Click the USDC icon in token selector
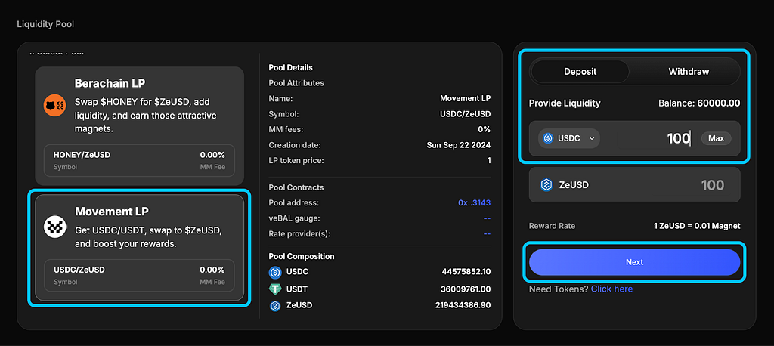The width and height of the screenshot is (774, 346). click(547, 138)
